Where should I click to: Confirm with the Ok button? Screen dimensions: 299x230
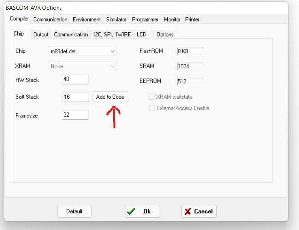click(143, 211)
